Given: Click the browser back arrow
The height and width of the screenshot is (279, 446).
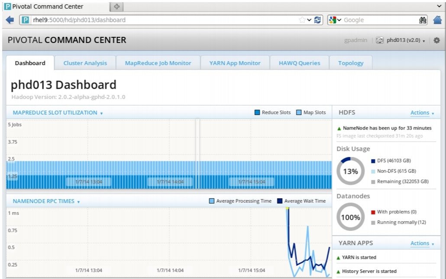Looking at the screenshot, I should click(x=10, y=20).
